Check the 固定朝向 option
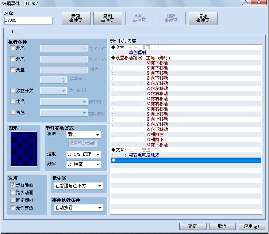This screenshot has height=234, width=269. pos(12,200)
